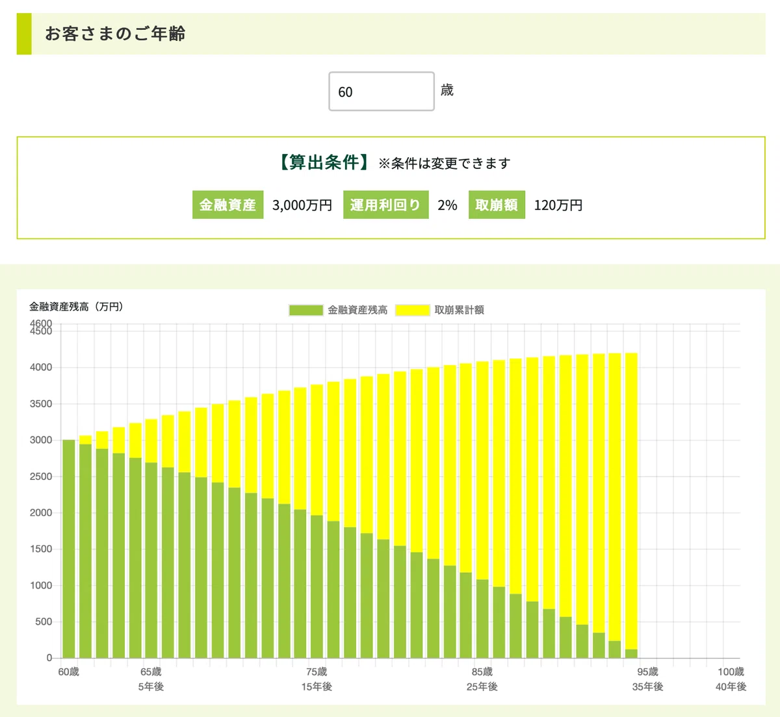The width and height of the screenshot is (780, 717).
Task: Click the 35年後 axis label
Action: [x=648, y=687]
